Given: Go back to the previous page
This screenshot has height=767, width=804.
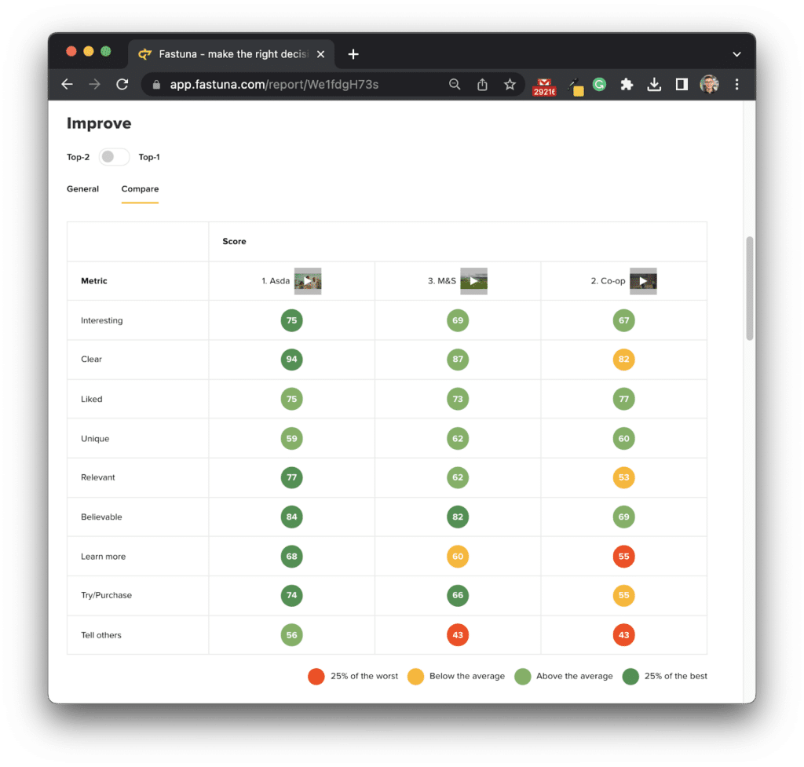Looking at the screenshot, I should point(68,84).
